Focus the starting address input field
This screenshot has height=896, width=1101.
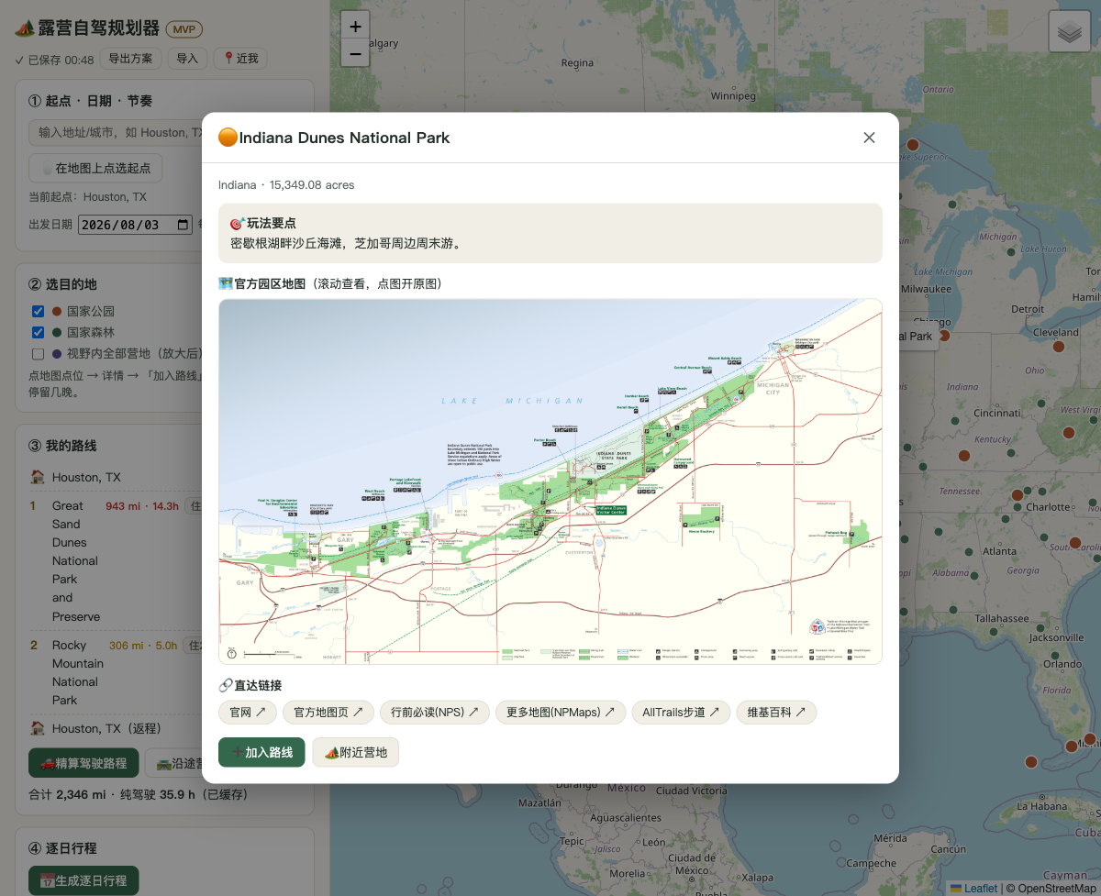pyautogui.click(x=117, y=133)
